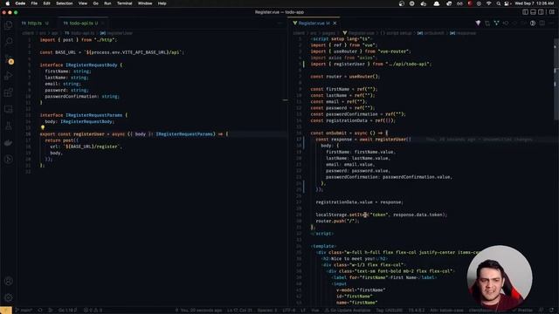Screen dimensions: 559x314
Task: Open the Run menu
Action: pyautogui.click(x=107, y=3)
